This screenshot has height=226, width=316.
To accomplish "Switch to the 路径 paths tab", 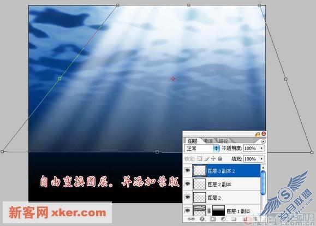I will (x=223, y=141).
